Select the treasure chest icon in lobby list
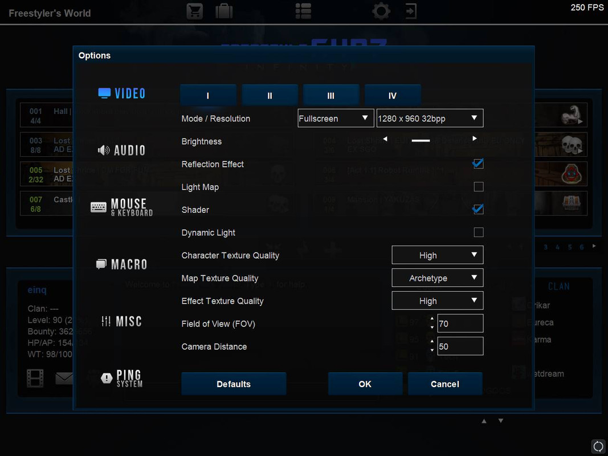 click(572, 203)
